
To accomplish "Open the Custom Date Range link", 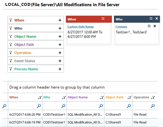I will pos(81,27).
